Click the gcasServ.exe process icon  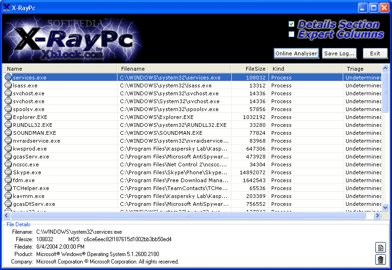[x=8, y=157]
